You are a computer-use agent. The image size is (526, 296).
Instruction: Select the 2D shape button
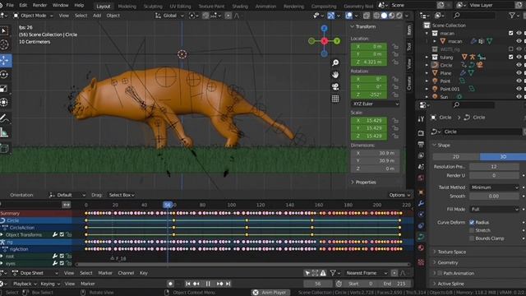point(456,157)
